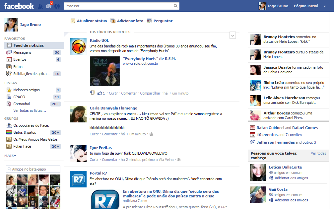The height and width of the screenshot is (209, 334).
Task: Curtir Carla Dannyela Flamengo's post
Action: pos(94,135)
